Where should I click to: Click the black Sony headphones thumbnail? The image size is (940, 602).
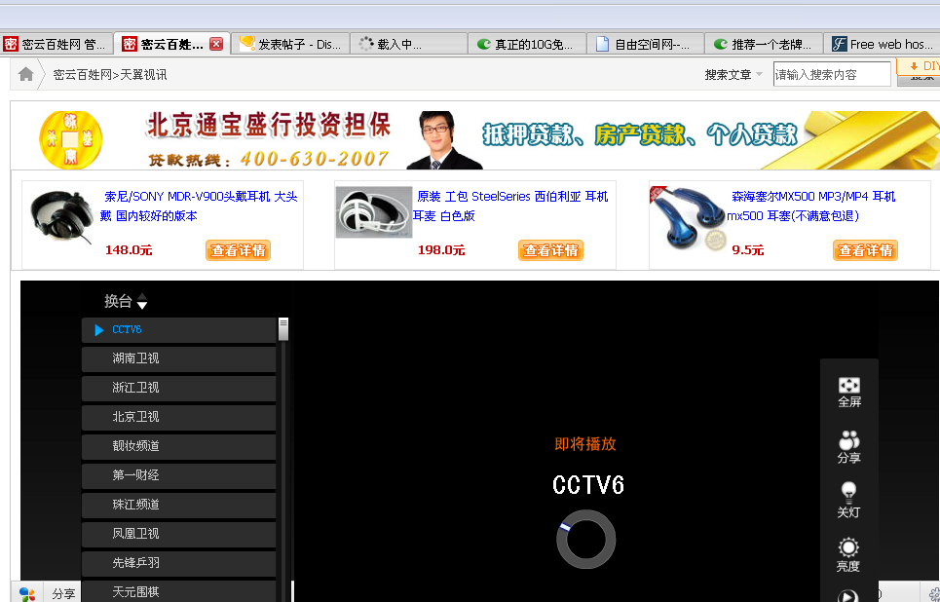pyautogui.click(x=61, y=217)
